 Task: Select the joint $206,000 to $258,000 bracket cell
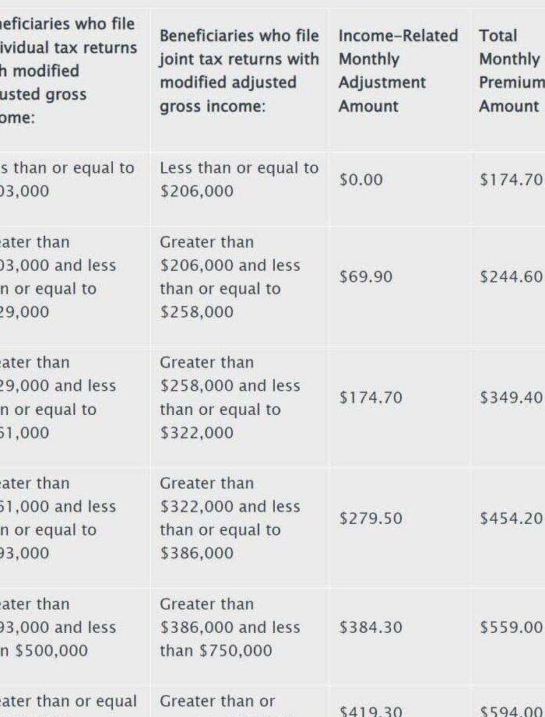230,277
